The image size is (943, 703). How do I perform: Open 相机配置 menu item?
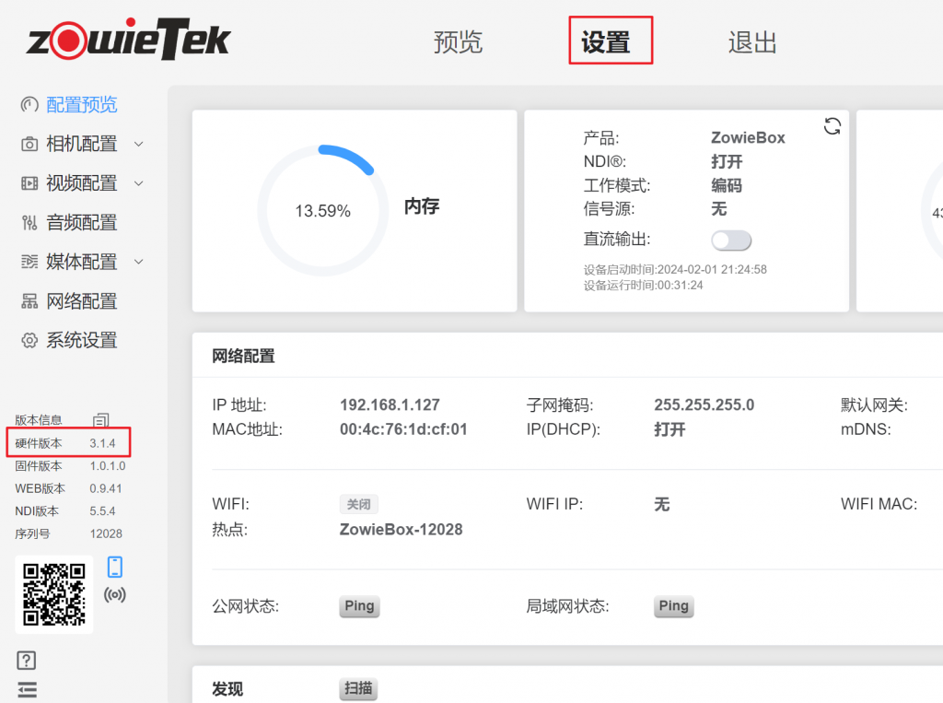(x=82, y=145)
